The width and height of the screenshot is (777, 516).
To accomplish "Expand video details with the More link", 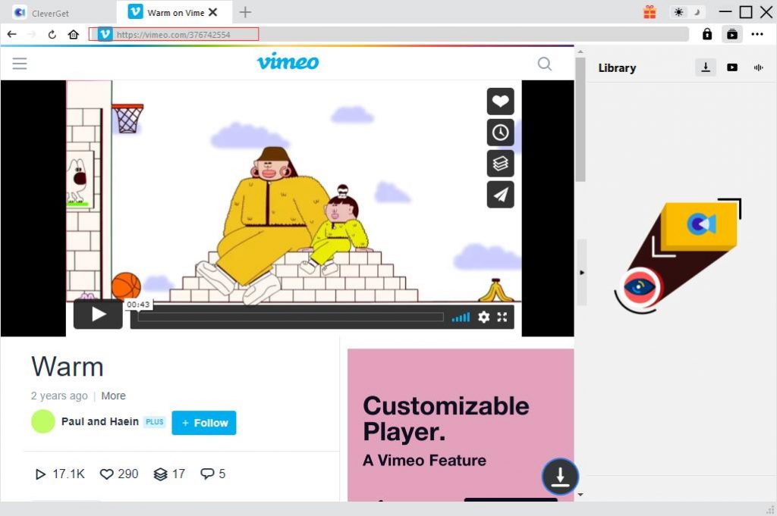I will 114,396.
